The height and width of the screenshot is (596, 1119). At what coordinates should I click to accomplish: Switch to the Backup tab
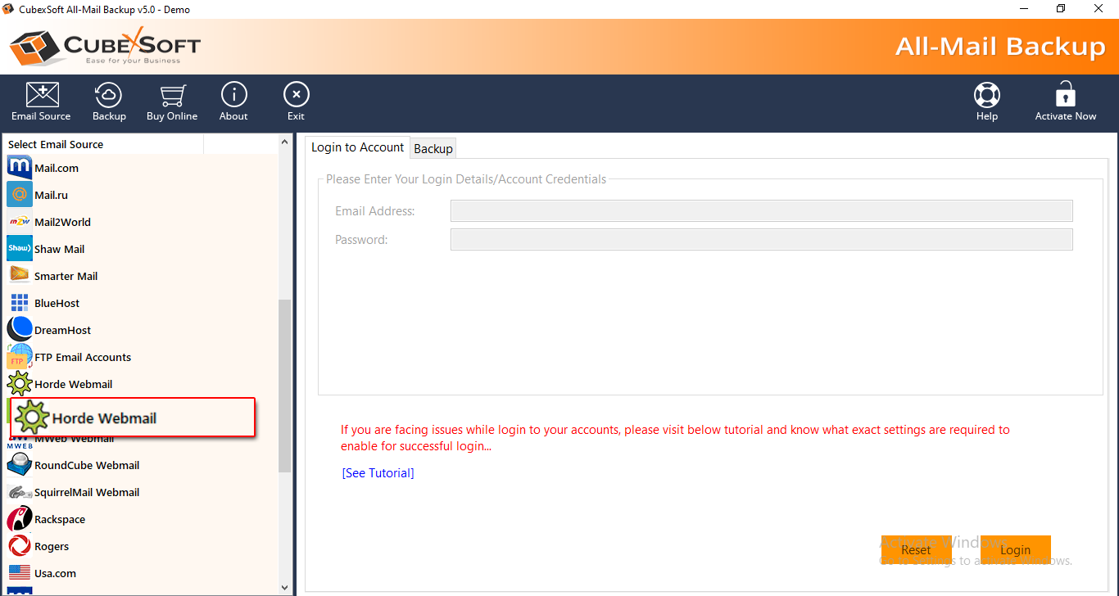click(433, 148)
